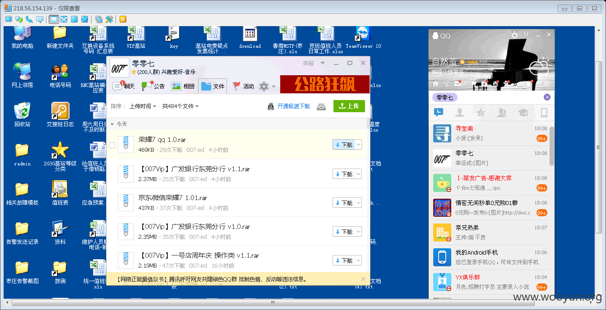Select 我的电脑 desktop icon
The height and width of the screenshot is (310, 606).
[22, 38]
